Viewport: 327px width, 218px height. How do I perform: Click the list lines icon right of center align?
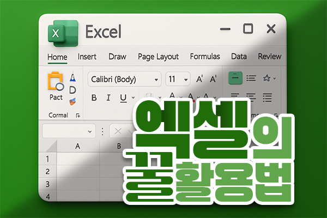click(x=268, y=98)
